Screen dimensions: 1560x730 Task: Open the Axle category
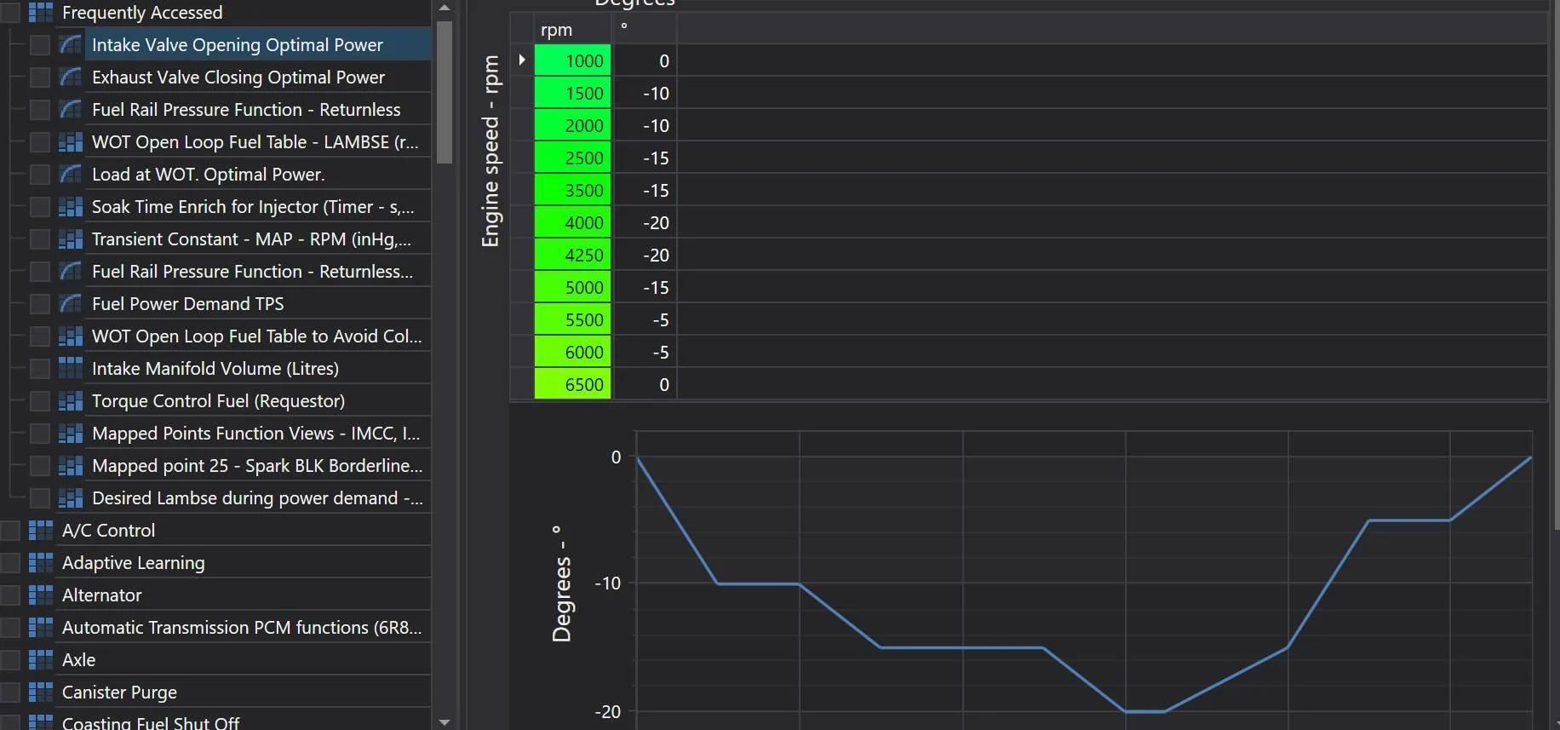(x=78, y=659)
